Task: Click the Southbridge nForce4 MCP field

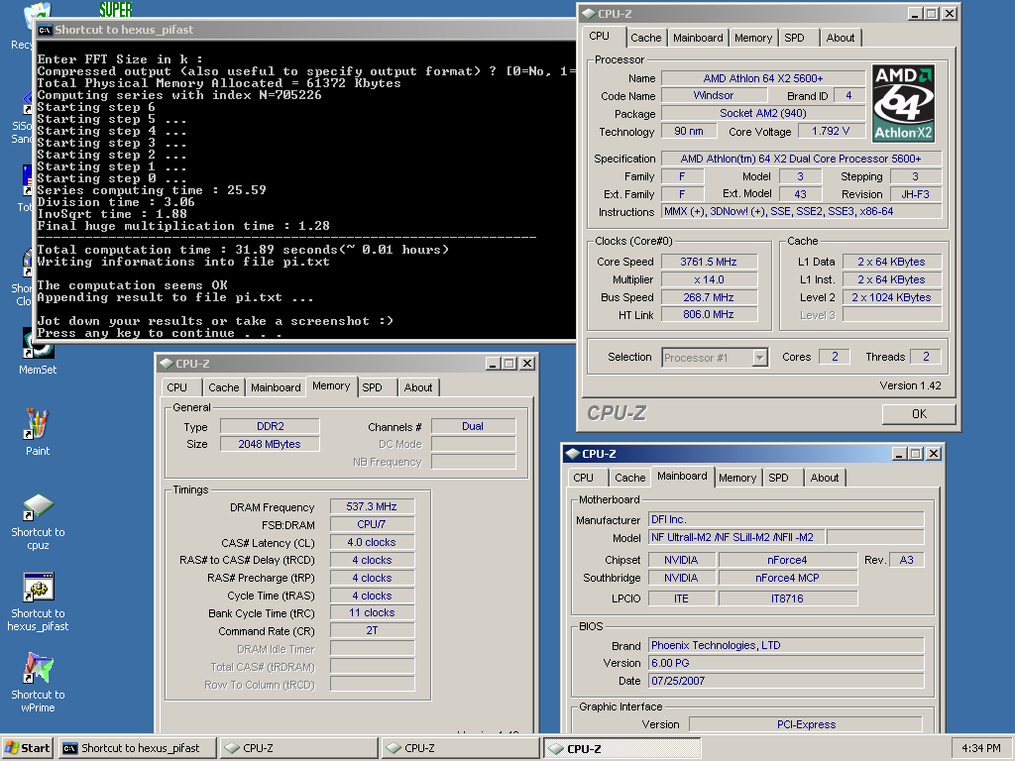Action: click(787, 578)
